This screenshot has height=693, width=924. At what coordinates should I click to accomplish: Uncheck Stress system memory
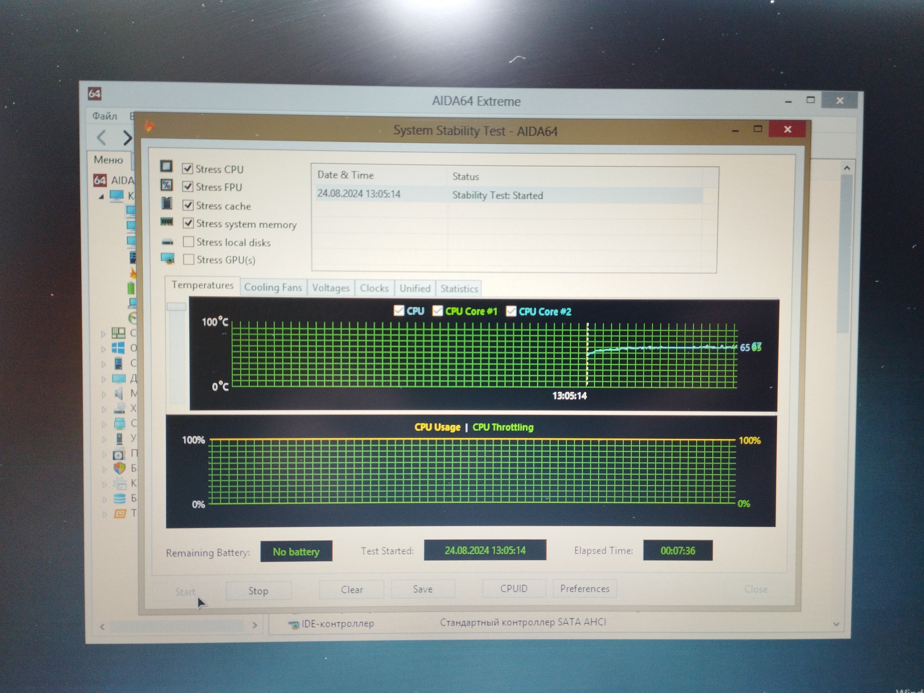tap(188, 223)
